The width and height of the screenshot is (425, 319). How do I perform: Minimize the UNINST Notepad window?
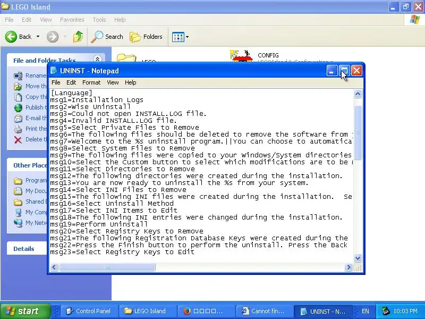click(x=331, y=71)
